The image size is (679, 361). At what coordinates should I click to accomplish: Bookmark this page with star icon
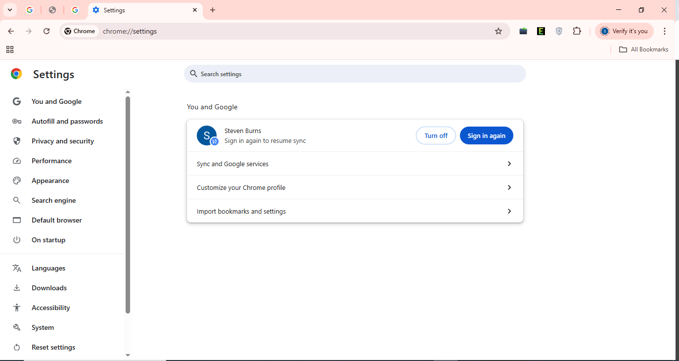[498, 31]
